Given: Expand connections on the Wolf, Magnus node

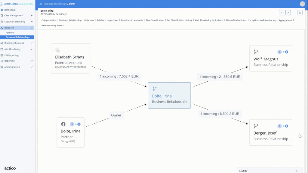Looking at the screenshot, I should point(286,52).
